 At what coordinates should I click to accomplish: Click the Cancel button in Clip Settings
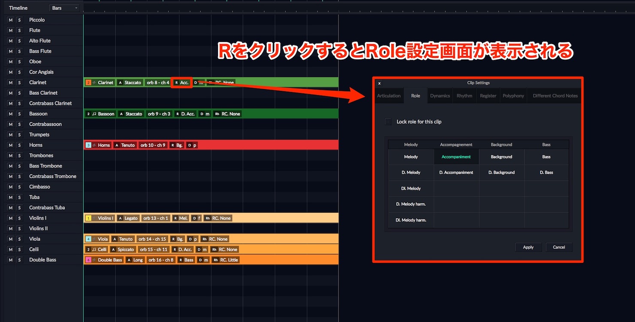(x=559, y=247)
